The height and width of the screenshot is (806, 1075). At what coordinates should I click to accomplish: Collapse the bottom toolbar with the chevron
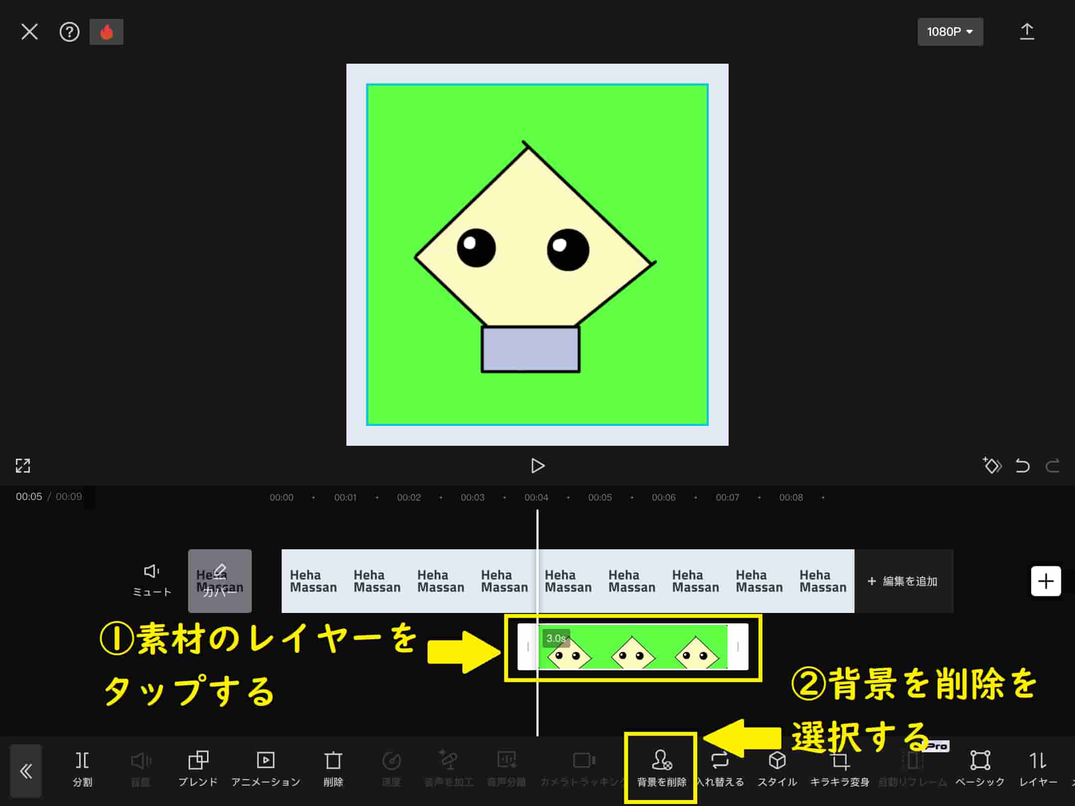26,771
